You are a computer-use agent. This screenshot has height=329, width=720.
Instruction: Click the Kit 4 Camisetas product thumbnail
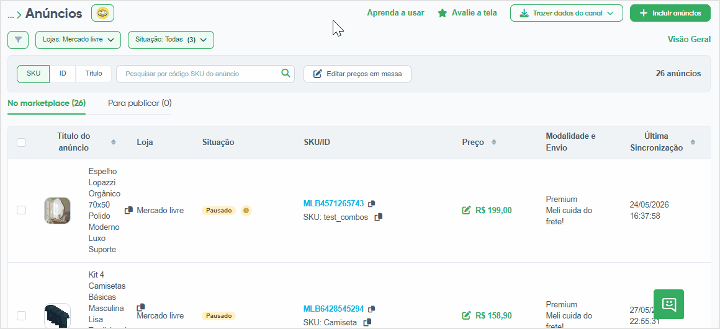tap(57, 315)
